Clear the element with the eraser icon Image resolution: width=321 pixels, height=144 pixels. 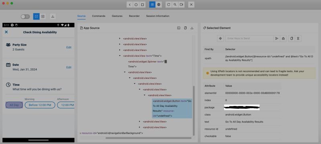point(283,38)
